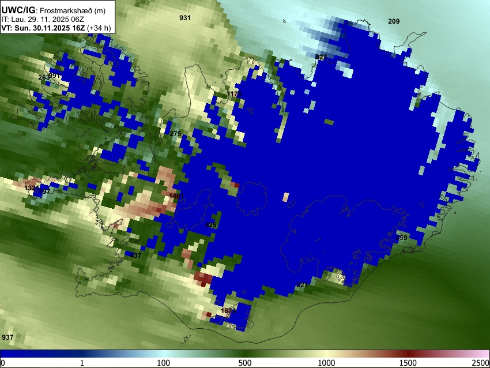Image resolution: width=490 pixels, height=368 pixels.
Task: Click the 'VT: Sun. 30.11.2025 16Z' valid time
Action: [x=43, y=28]
